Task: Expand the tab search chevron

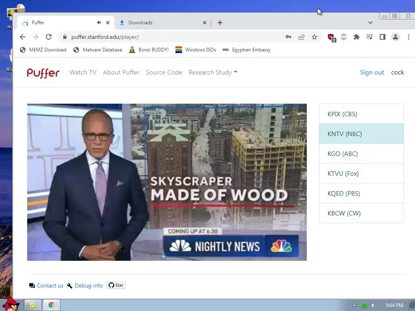Action: pyautogui.click(x=370, y=23)
